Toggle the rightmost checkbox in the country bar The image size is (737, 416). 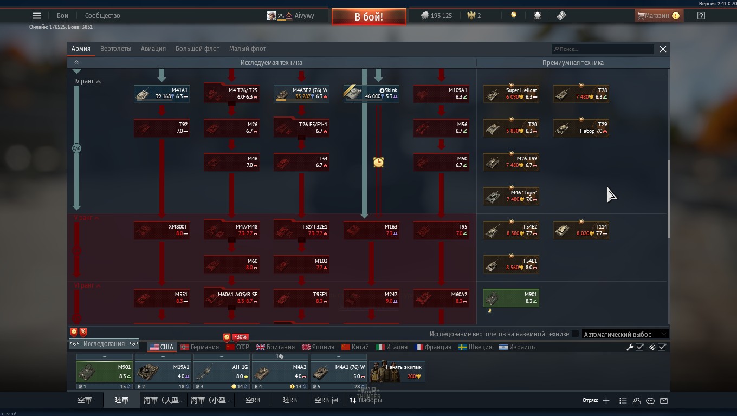(x=662, y=347)
